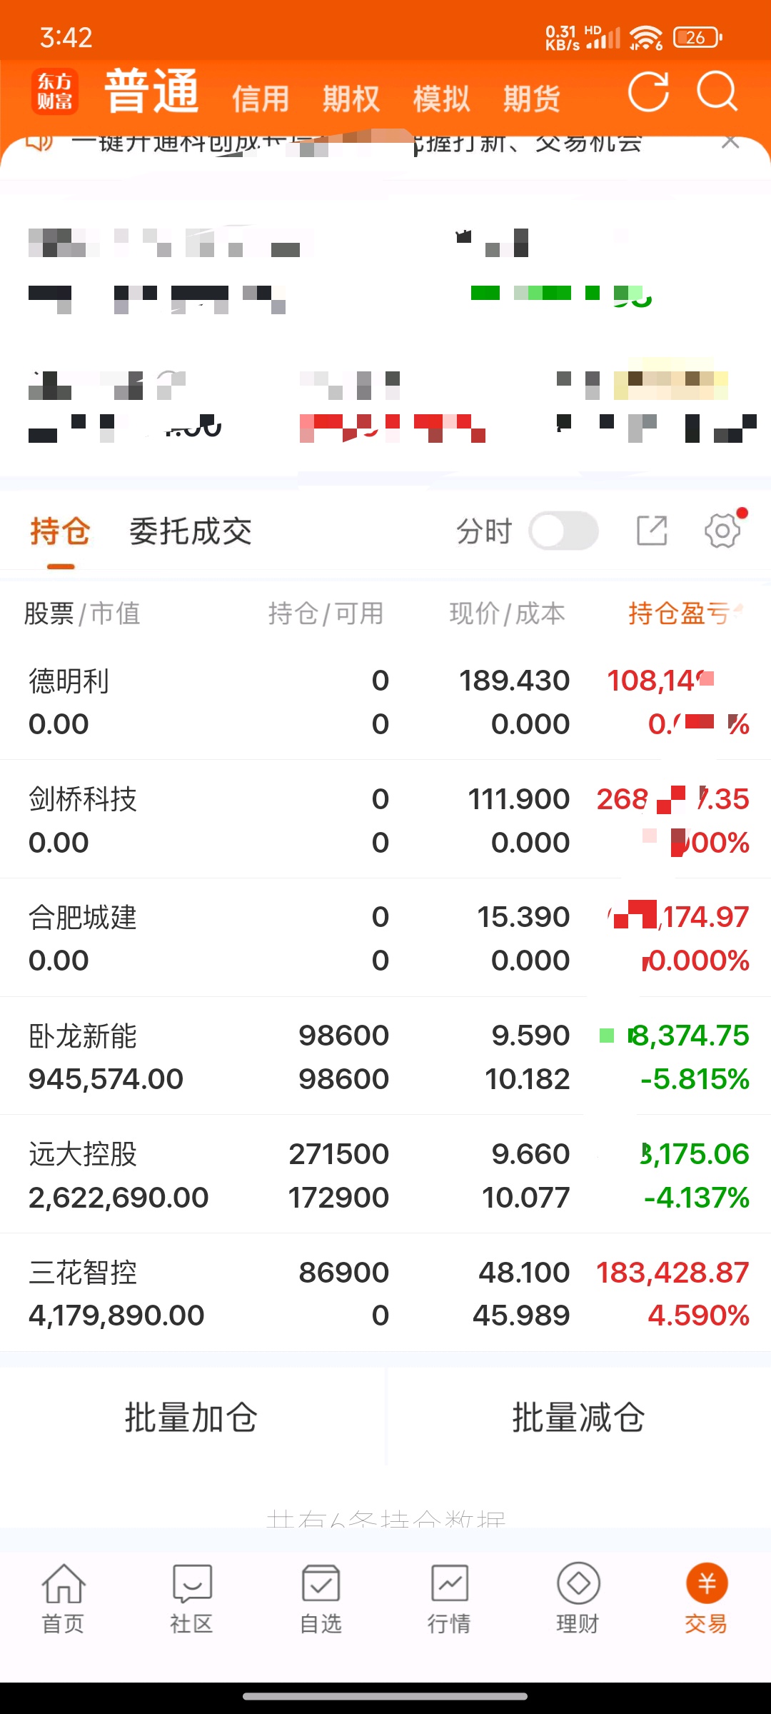
Task: Tap current price 15.390
Action: (x=523, y=917)
